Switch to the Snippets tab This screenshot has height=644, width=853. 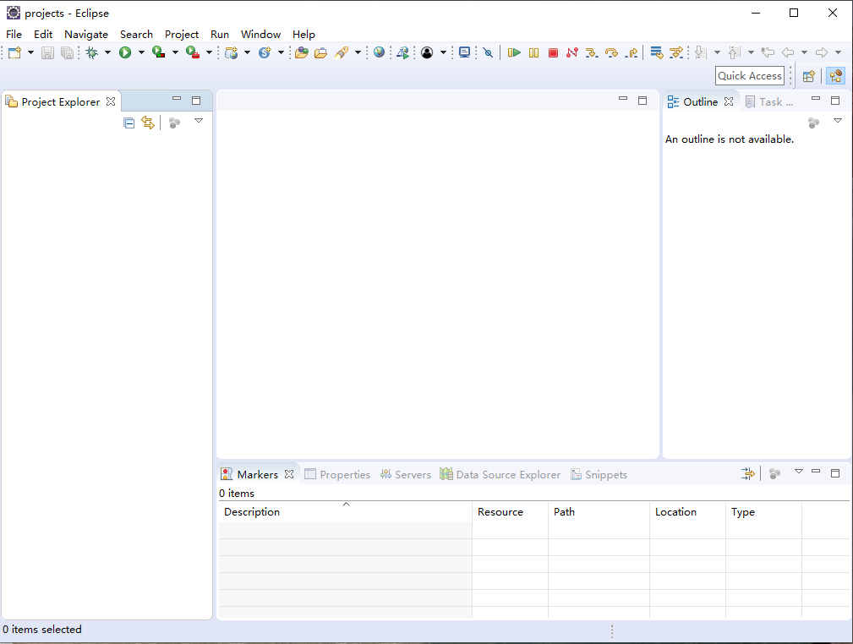(x=599, y=474)
